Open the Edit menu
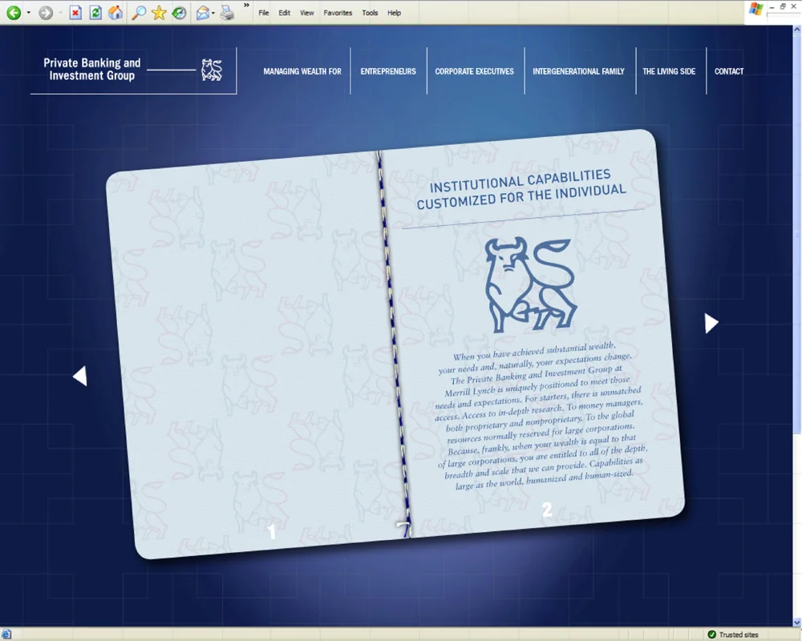802x641 pixels. 285,13
